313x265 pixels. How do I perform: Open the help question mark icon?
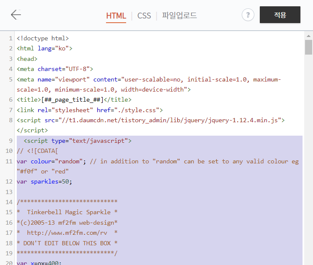[x=248, y=15]
